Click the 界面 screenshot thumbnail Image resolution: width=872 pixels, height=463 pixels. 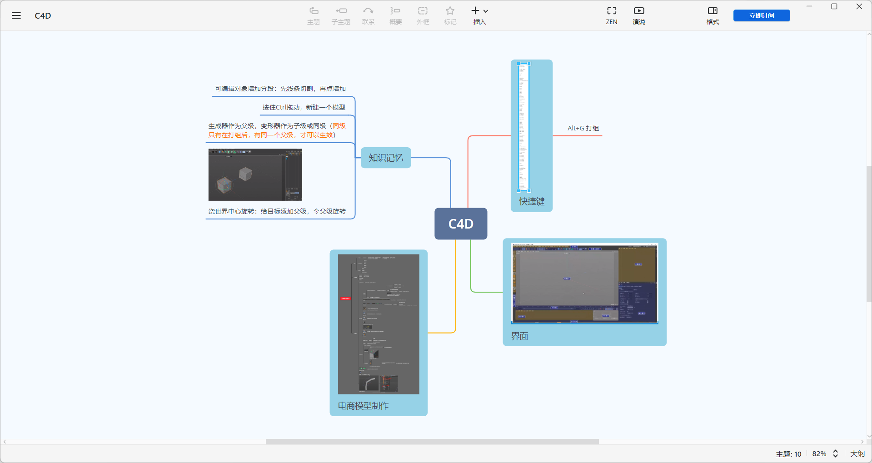(x=584, y=283)
